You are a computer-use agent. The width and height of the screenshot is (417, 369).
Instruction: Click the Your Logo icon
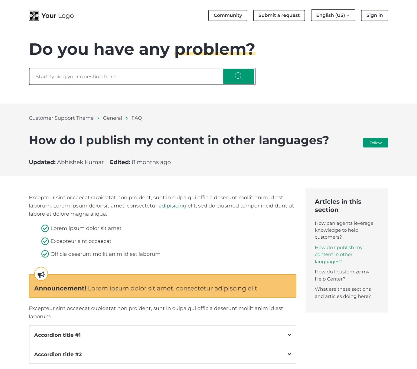[34, 16]
